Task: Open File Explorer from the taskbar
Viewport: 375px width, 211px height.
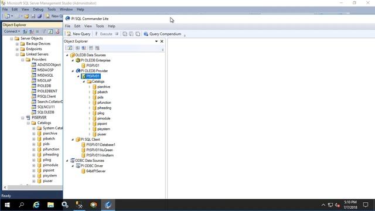Action: coord(50,205)
